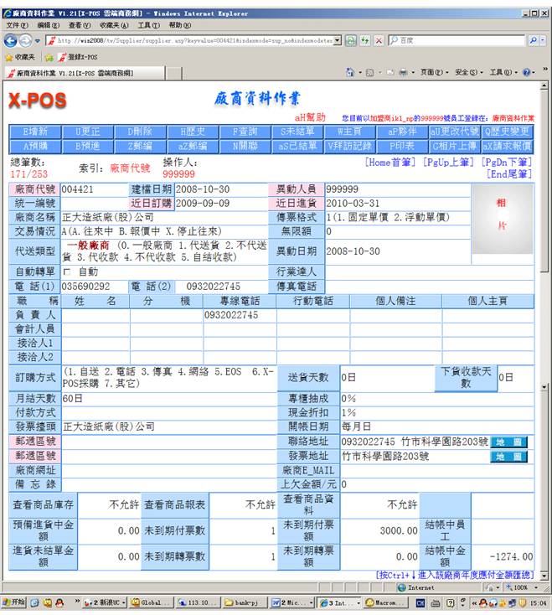
Task: Click 地圖 button beside 聯絡地址
Action: pyautogui.click(x=509, y=442)
